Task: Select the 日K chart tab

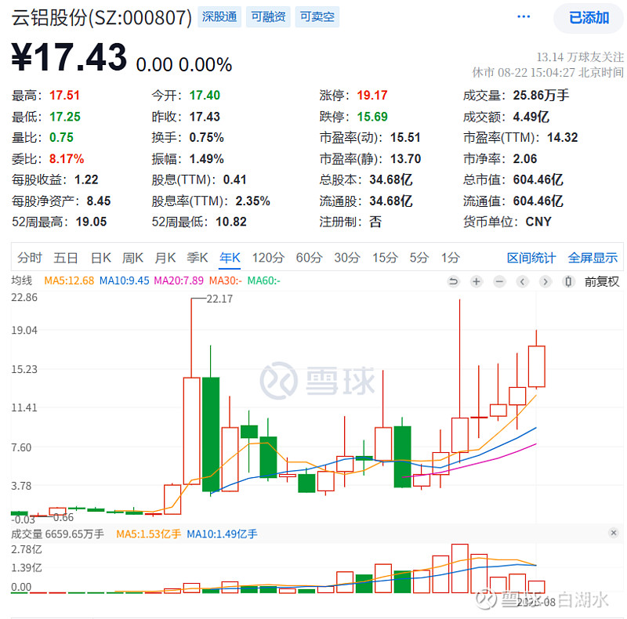Action: point(101,258)
